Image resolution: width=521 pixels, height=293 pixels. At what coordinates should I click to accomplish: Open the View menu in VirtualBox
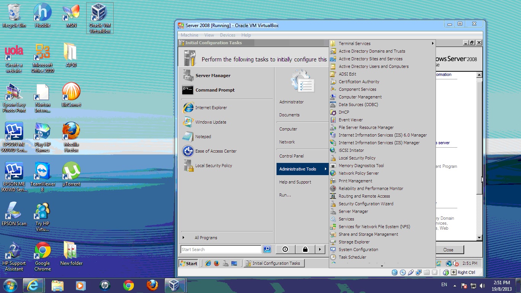[209, 35]
